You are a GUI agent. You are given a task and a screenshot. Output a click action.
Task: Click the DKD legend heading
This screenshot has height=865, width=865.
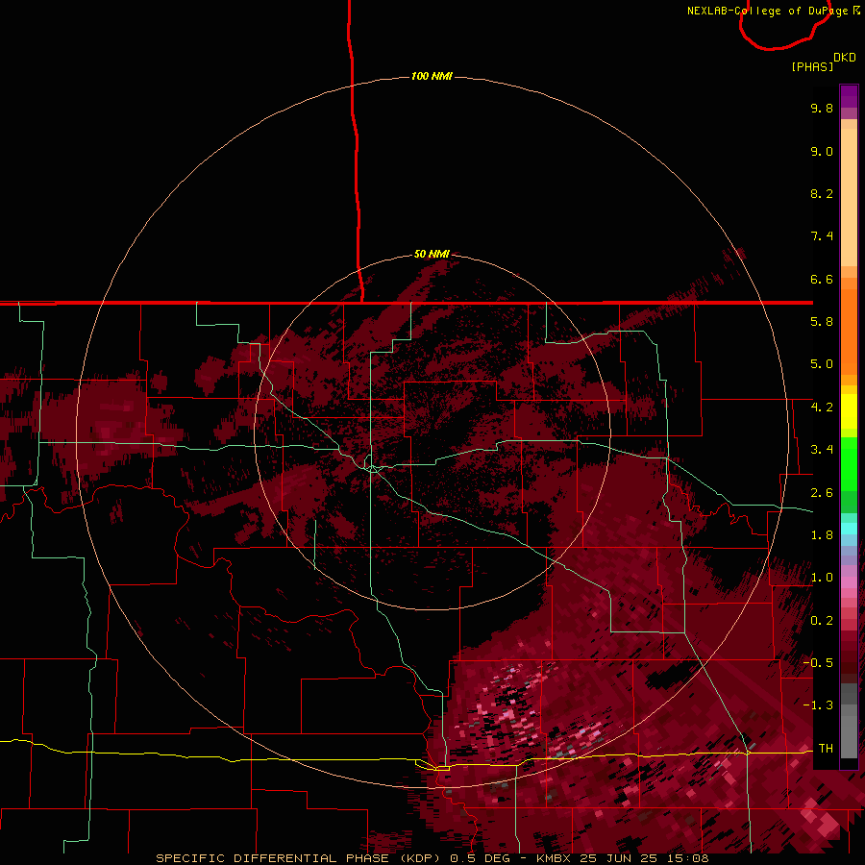(845, 58)
